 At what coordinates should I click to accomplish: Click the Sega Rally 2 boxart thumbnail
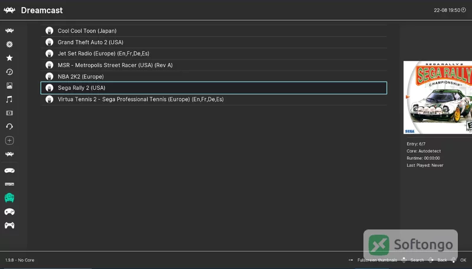[x=438, y=97]
